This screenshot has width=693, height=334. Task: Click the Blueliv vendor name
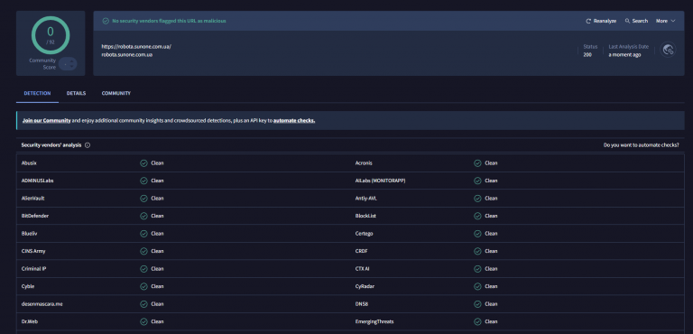pos(29,233)
